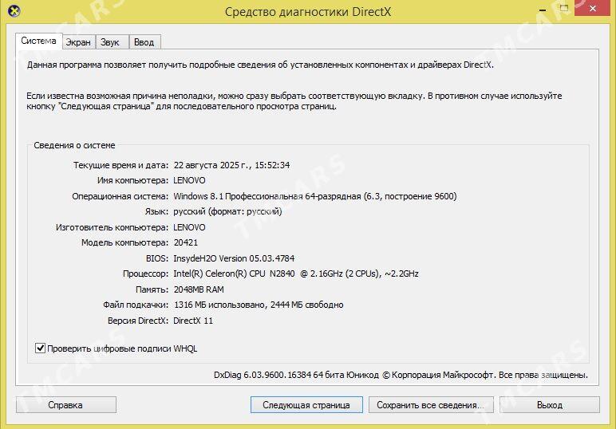Toggle Проверить цифровые подписи WHQL checkbox
616x429 pixels.
click(40, 348)
